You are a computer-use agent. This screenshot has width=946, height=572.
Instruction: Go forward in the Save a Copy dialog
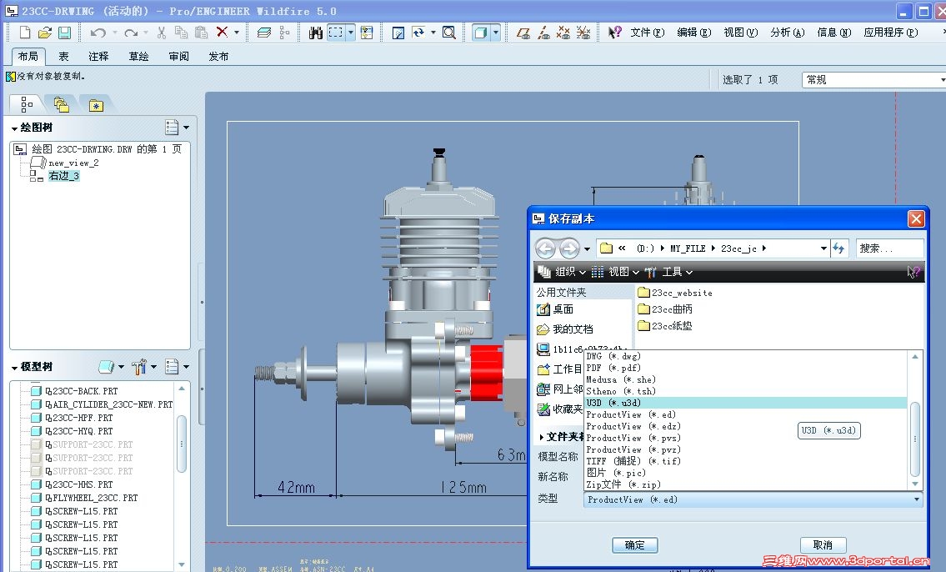click(x=569, y=248)
